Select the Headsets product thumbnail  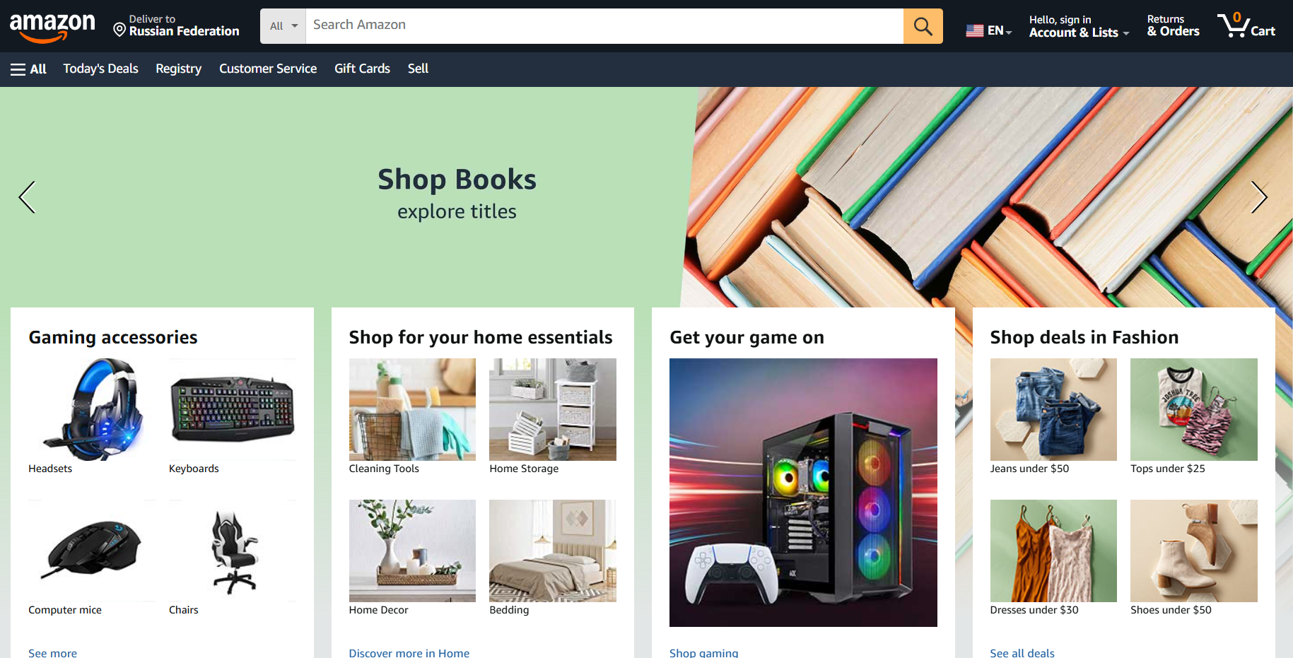[x=92, y=409]
